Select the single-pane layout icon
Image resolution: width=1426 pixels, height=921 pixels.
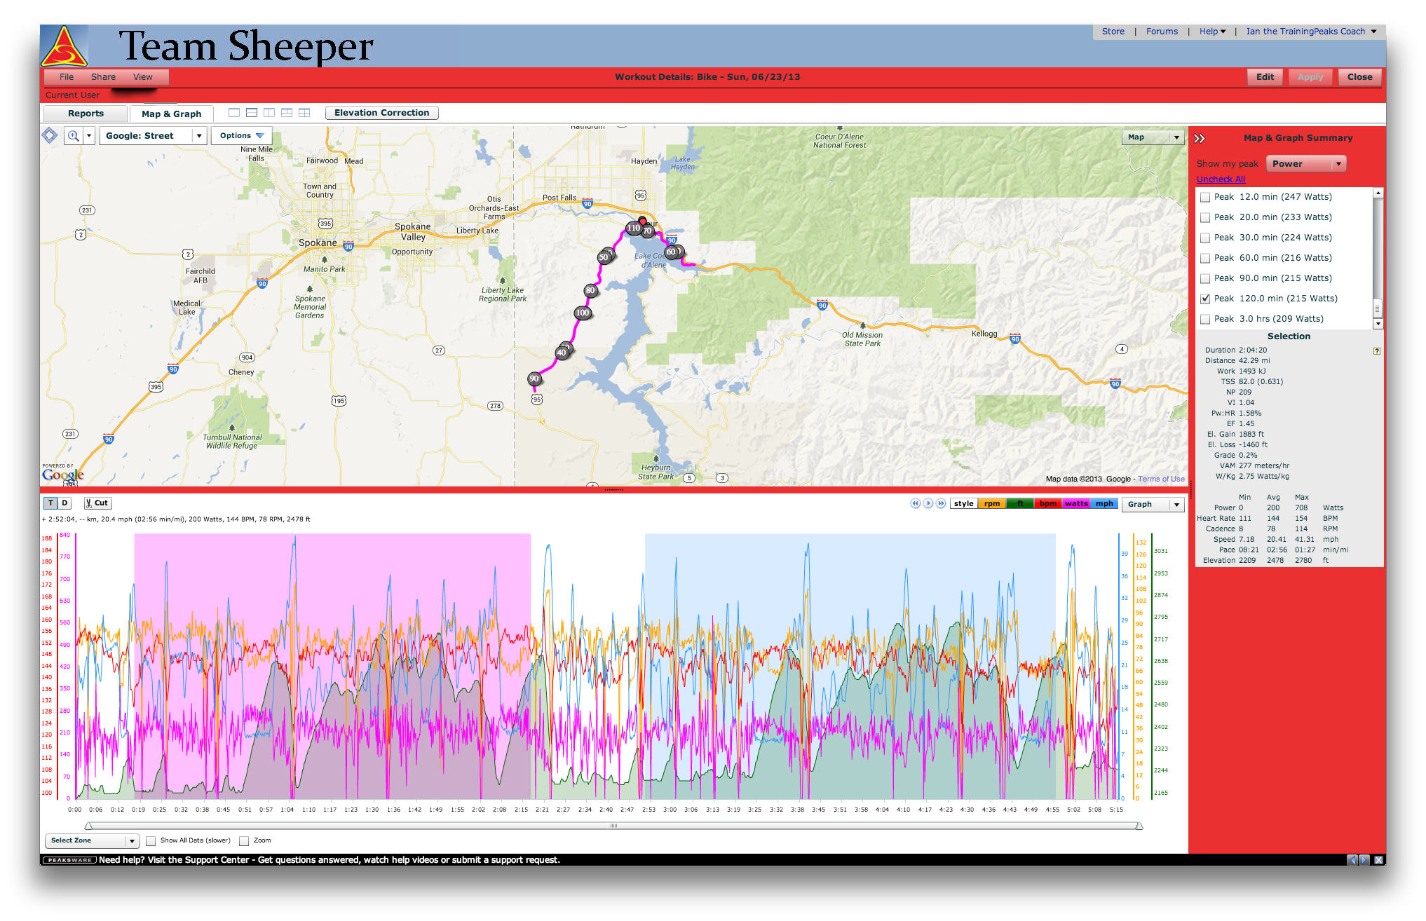(x=234, y=113)
